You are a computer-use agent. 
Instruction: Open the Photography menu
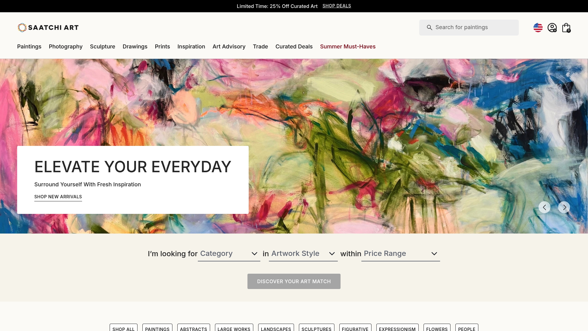point(66,47)
